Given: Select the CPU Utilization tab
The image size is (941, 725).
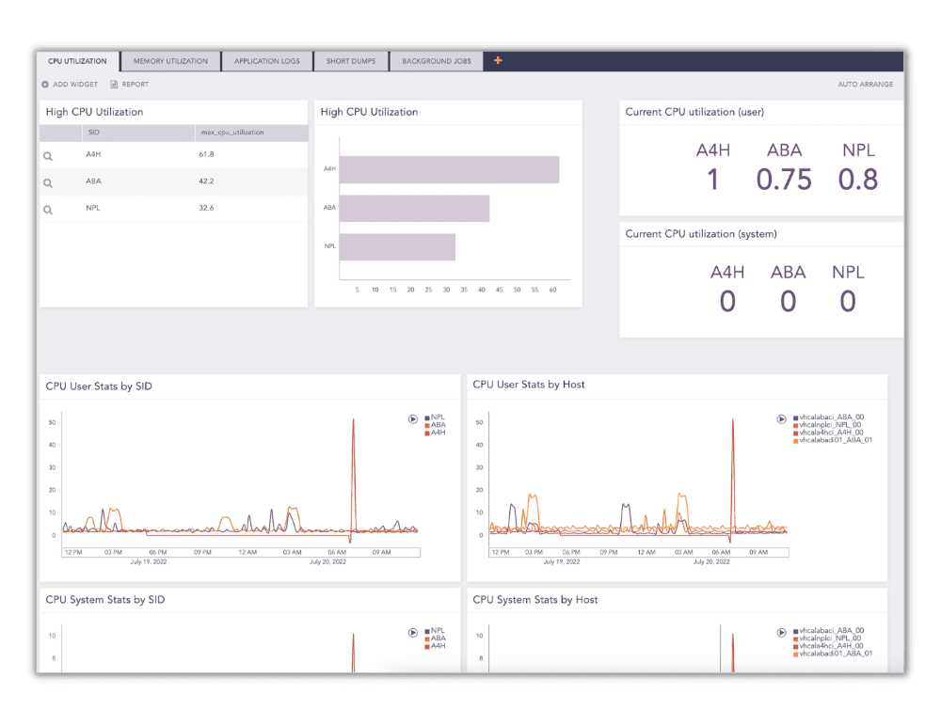Looking at the screenshot, I should (x=77, y=61).
